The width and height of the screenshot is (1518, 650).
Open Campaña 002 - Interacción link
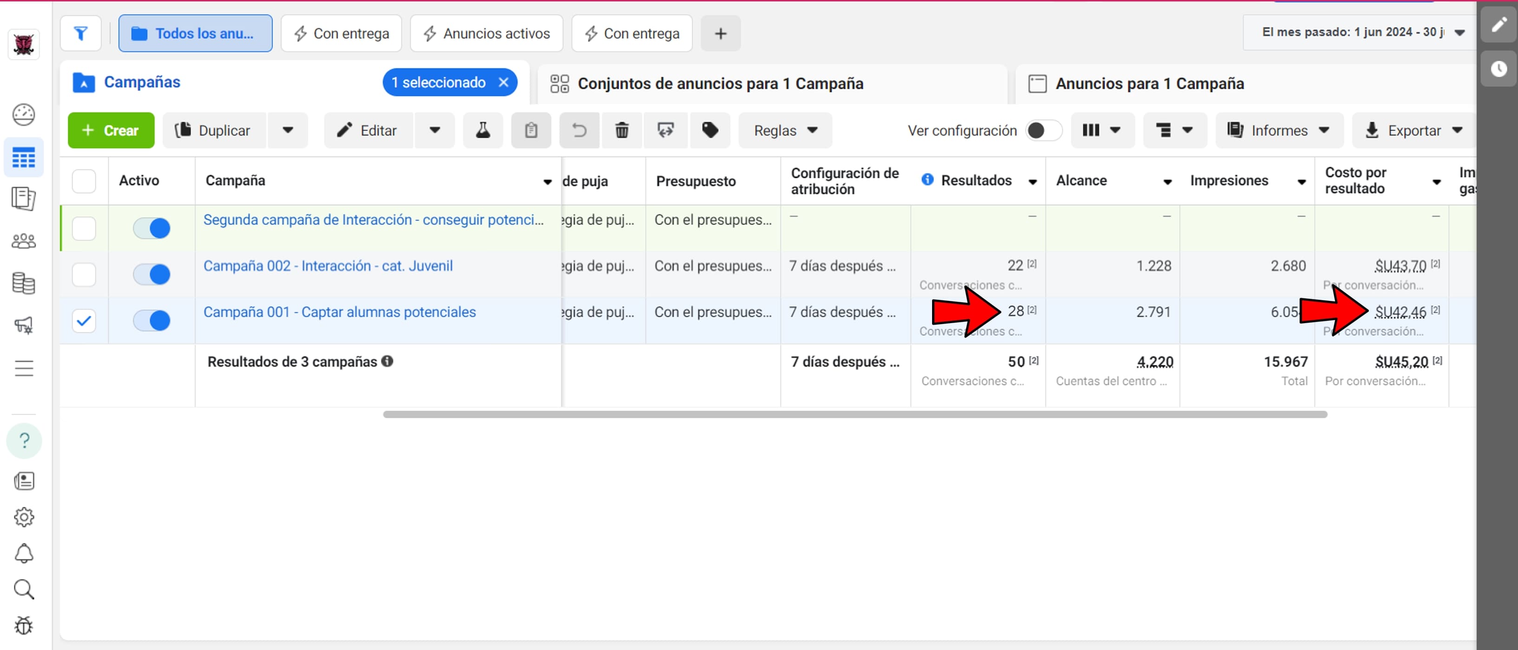[328, 266]
